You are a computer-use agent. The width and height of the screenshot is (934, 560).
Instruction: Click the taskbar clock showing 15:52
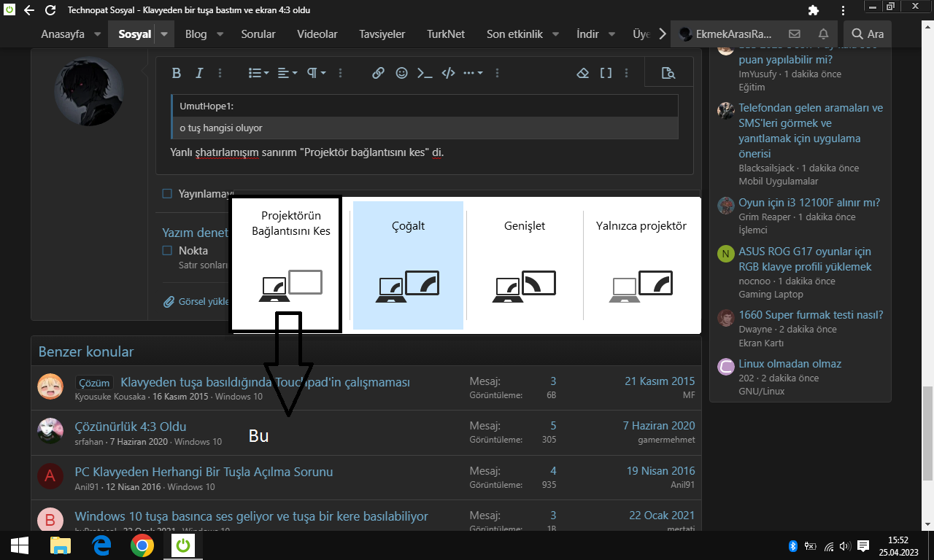pos(898,545)
